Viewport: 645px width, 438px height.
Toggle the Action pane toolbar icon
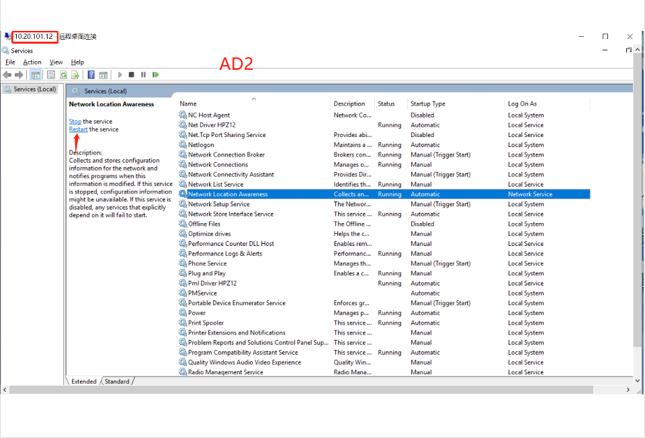[103, 75]
